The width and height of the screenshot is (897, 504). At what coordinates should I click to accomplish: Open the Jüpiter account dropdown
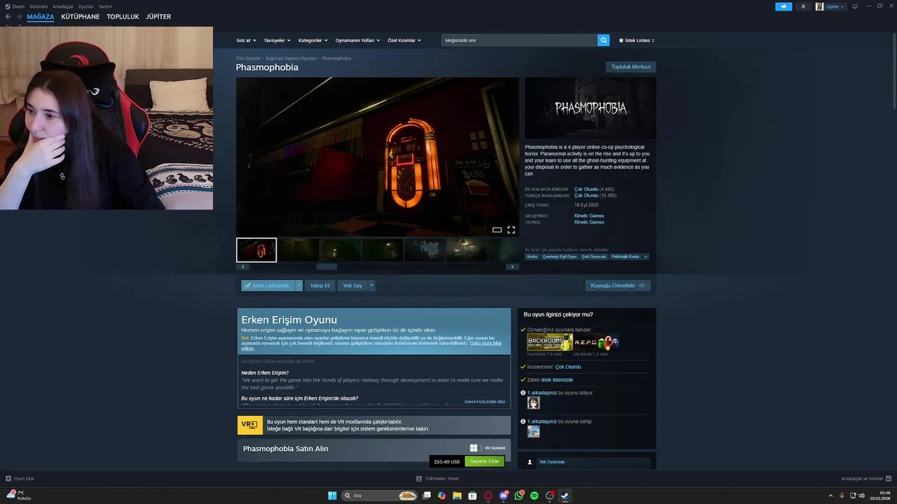(x=835, y=6)
